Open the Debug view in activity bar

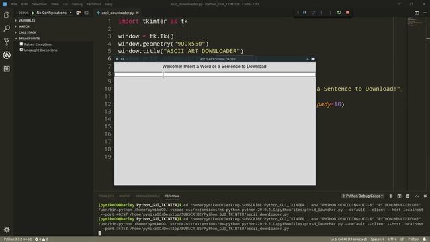pyautogui.click(x=7, y=55)
